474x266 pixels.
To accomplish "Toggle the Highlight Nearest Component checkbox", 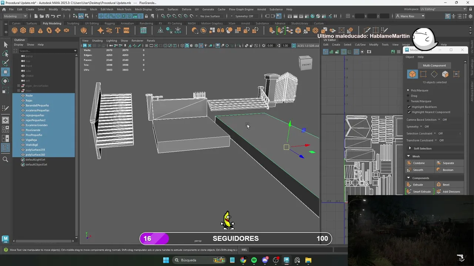I will tap(409, 112).
